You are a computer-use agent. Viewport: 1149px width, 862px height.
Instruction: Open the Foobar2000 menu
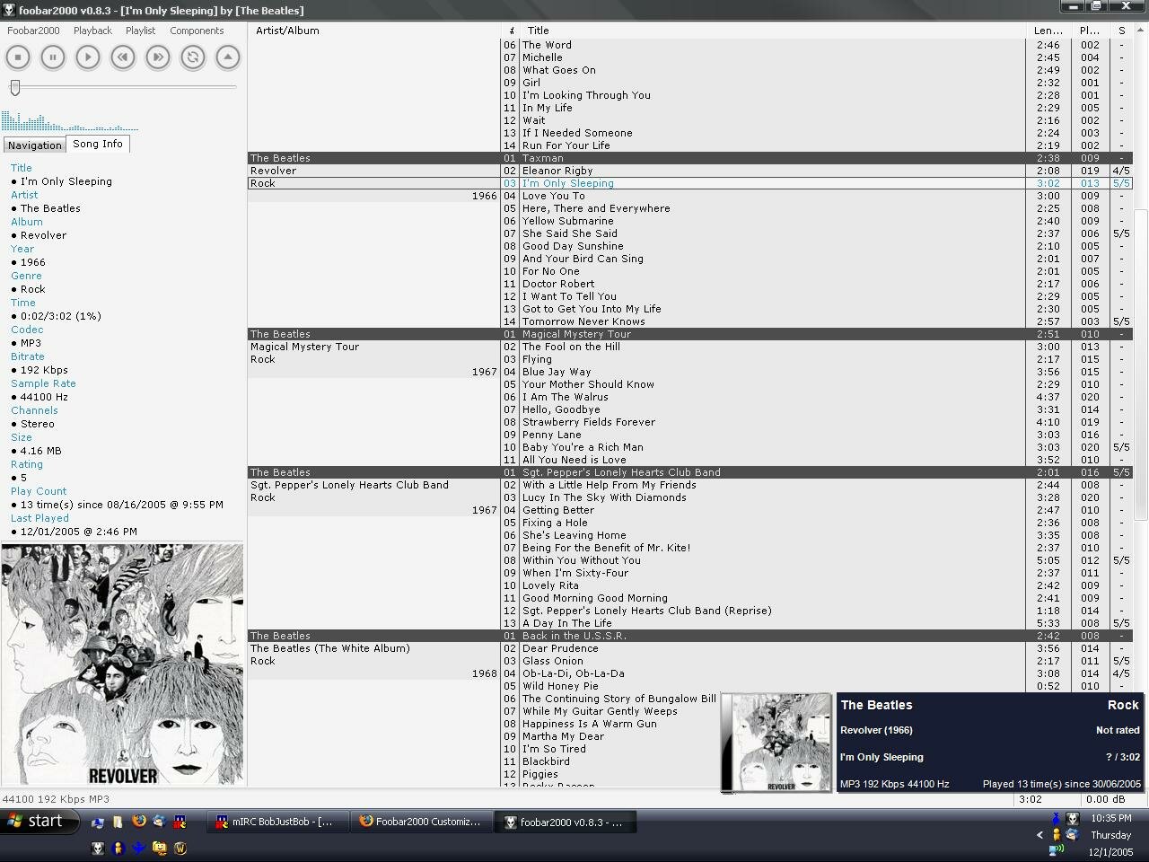(33, 31)
